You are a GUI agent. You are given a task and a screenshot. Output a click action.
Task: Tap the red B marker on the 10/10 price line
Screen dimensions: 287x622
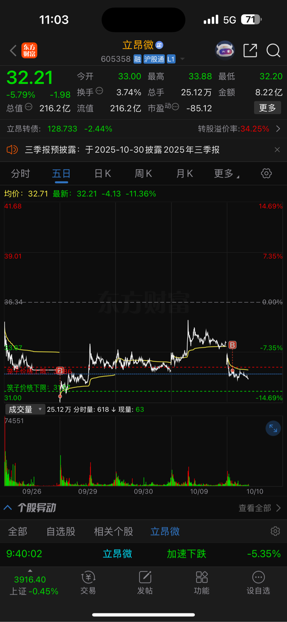[x=232, y=345]
